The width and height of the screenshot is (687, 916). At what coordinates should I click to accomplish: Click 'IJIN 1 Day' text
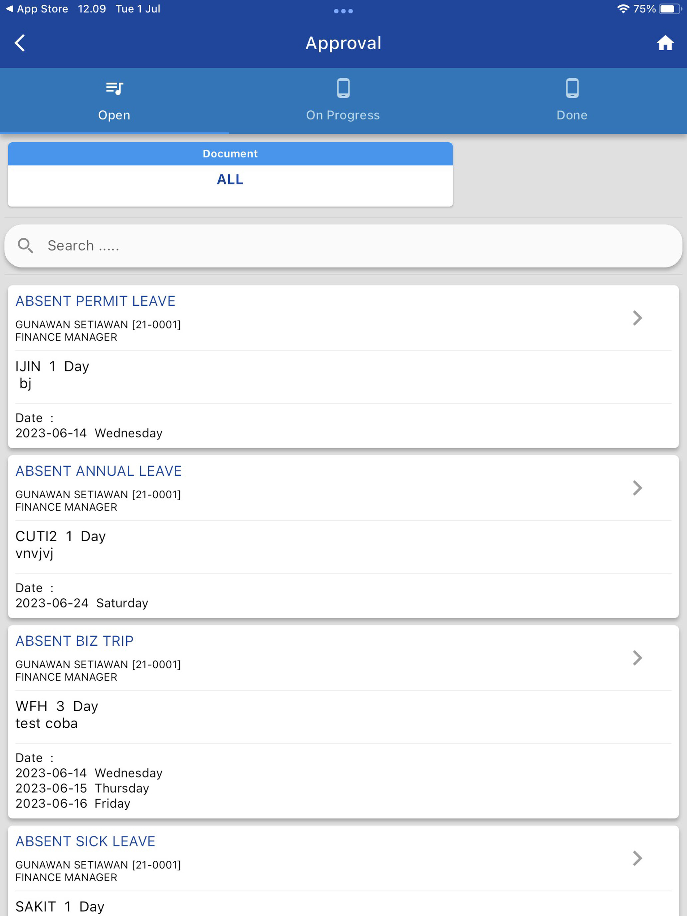pos(52,366)
